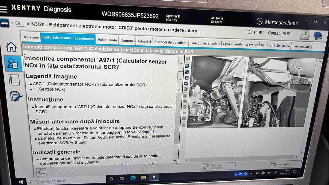The height and width of the screenshot is (185, 329).
Task: Click the battery tray icon
Action: pos(257,173)
